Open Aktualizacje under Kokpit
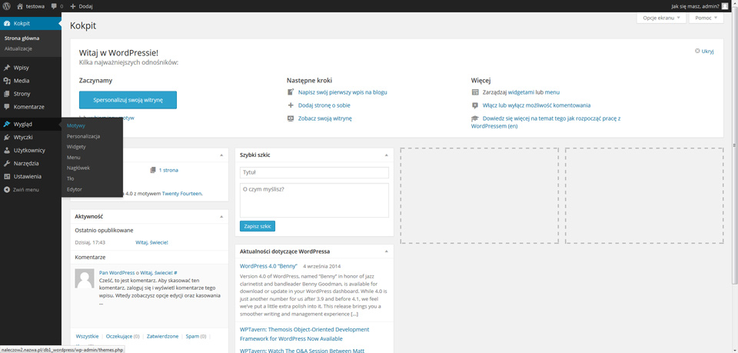The width and height of the screenshot is (738, 353). coord(18,48)
